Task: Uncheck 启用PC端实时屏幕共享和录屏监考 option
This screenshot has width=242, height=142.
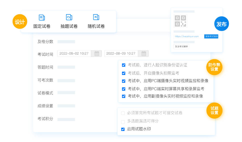Action: coord(123,89)
